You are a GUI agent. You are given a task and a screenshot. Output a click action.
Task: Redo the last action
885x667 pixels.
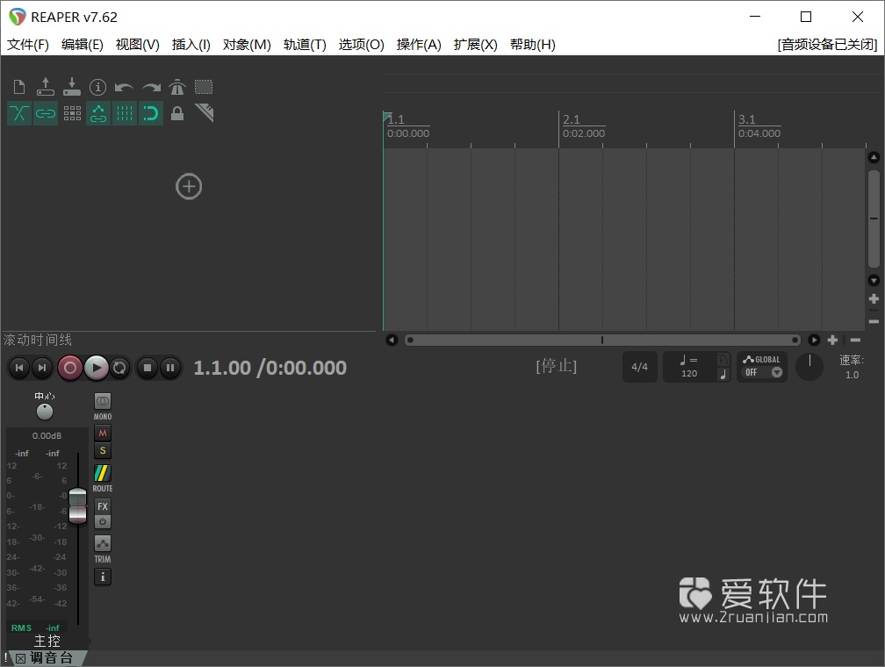click(150, 87)
